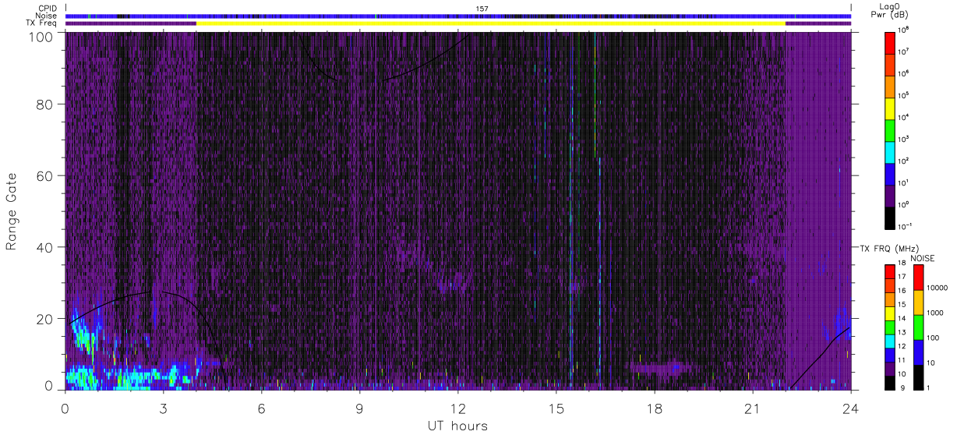This screenshot has width=957, height=442.
Task: Click the CPID value '157'
Action: click(x=482, y=8)
